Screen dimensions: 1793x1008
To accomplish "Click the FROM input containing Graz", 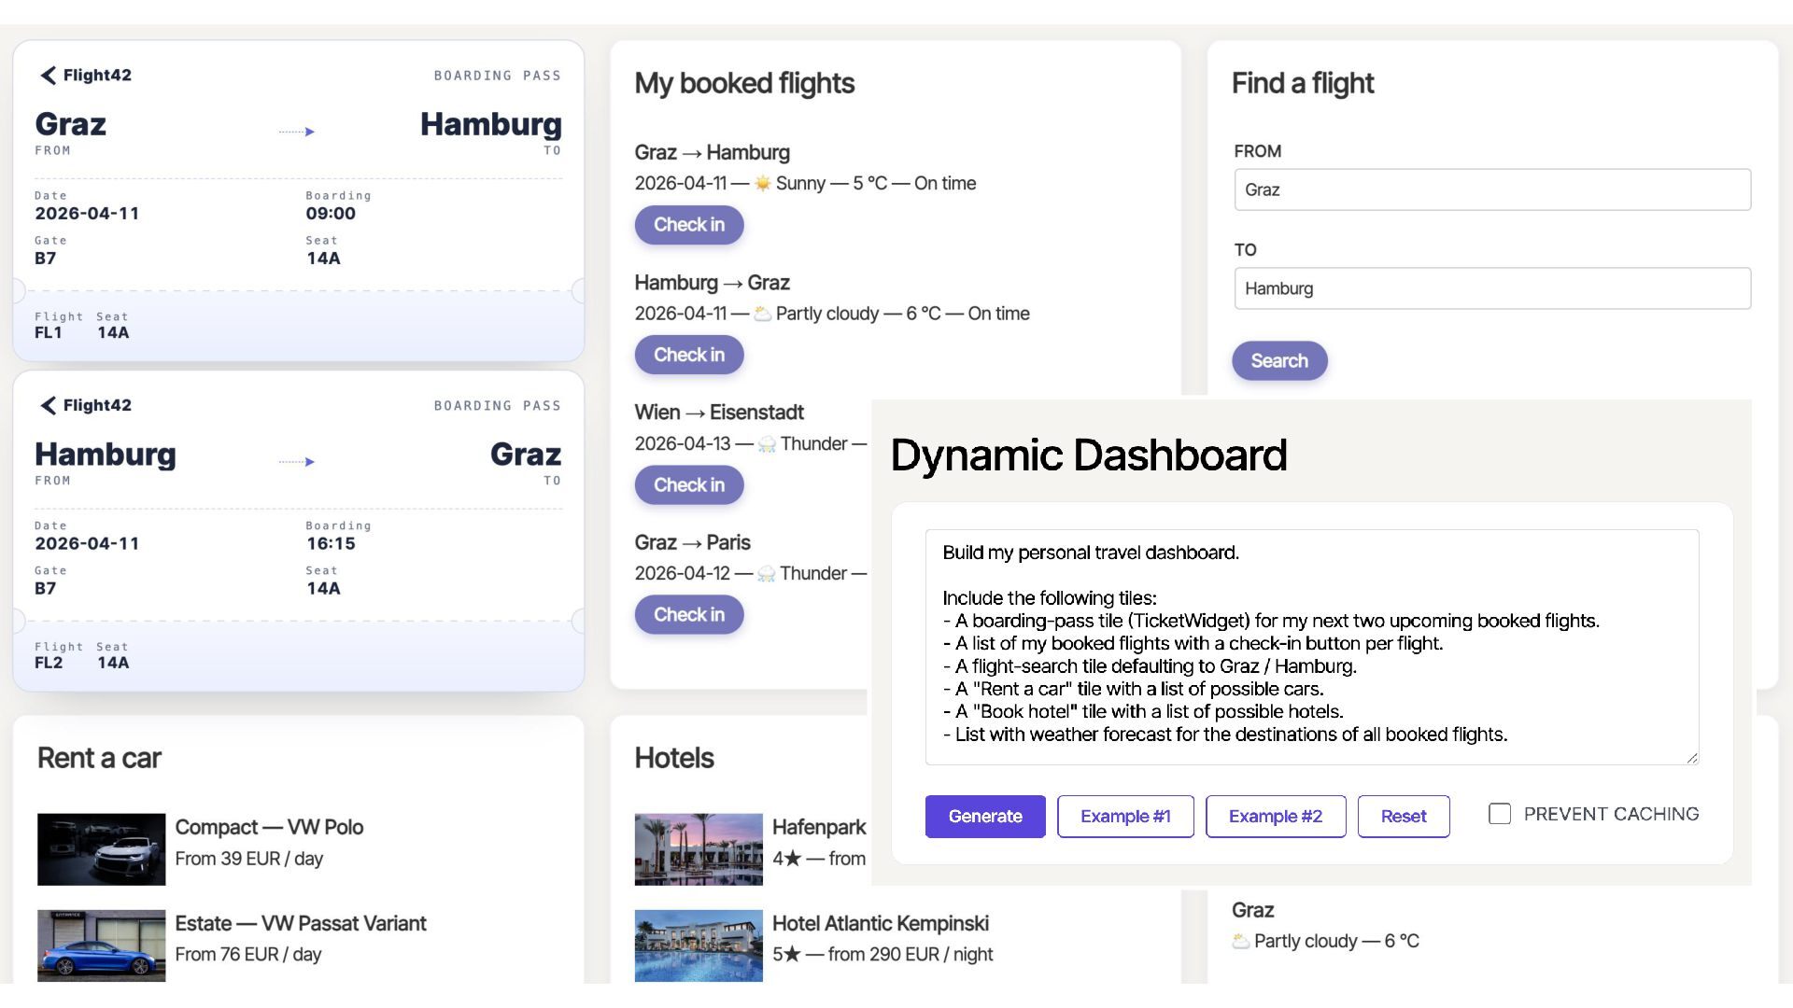I will (x=1492, y=189).
